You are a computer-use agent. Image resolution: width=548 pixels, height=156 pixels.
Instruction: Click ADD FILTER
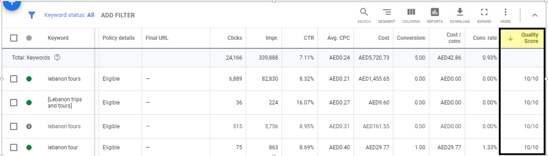pyautogui.click(x=118, y=15)
